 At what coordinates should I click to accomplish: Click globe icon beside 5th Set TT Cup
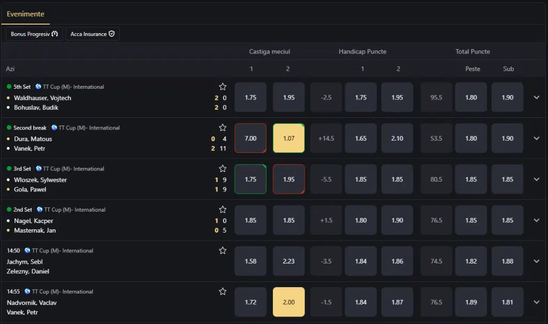[39, 87]
